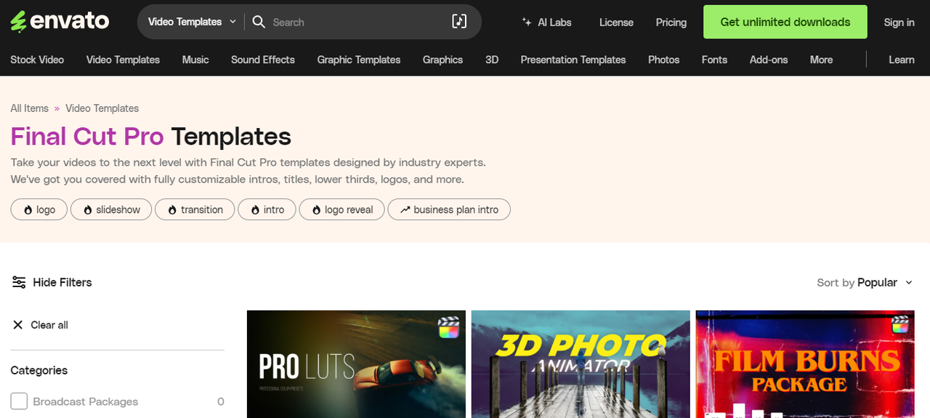Open the 3D category
This screenshot has width=930, height=418.
pyautogui.click(x=492, y=60)
